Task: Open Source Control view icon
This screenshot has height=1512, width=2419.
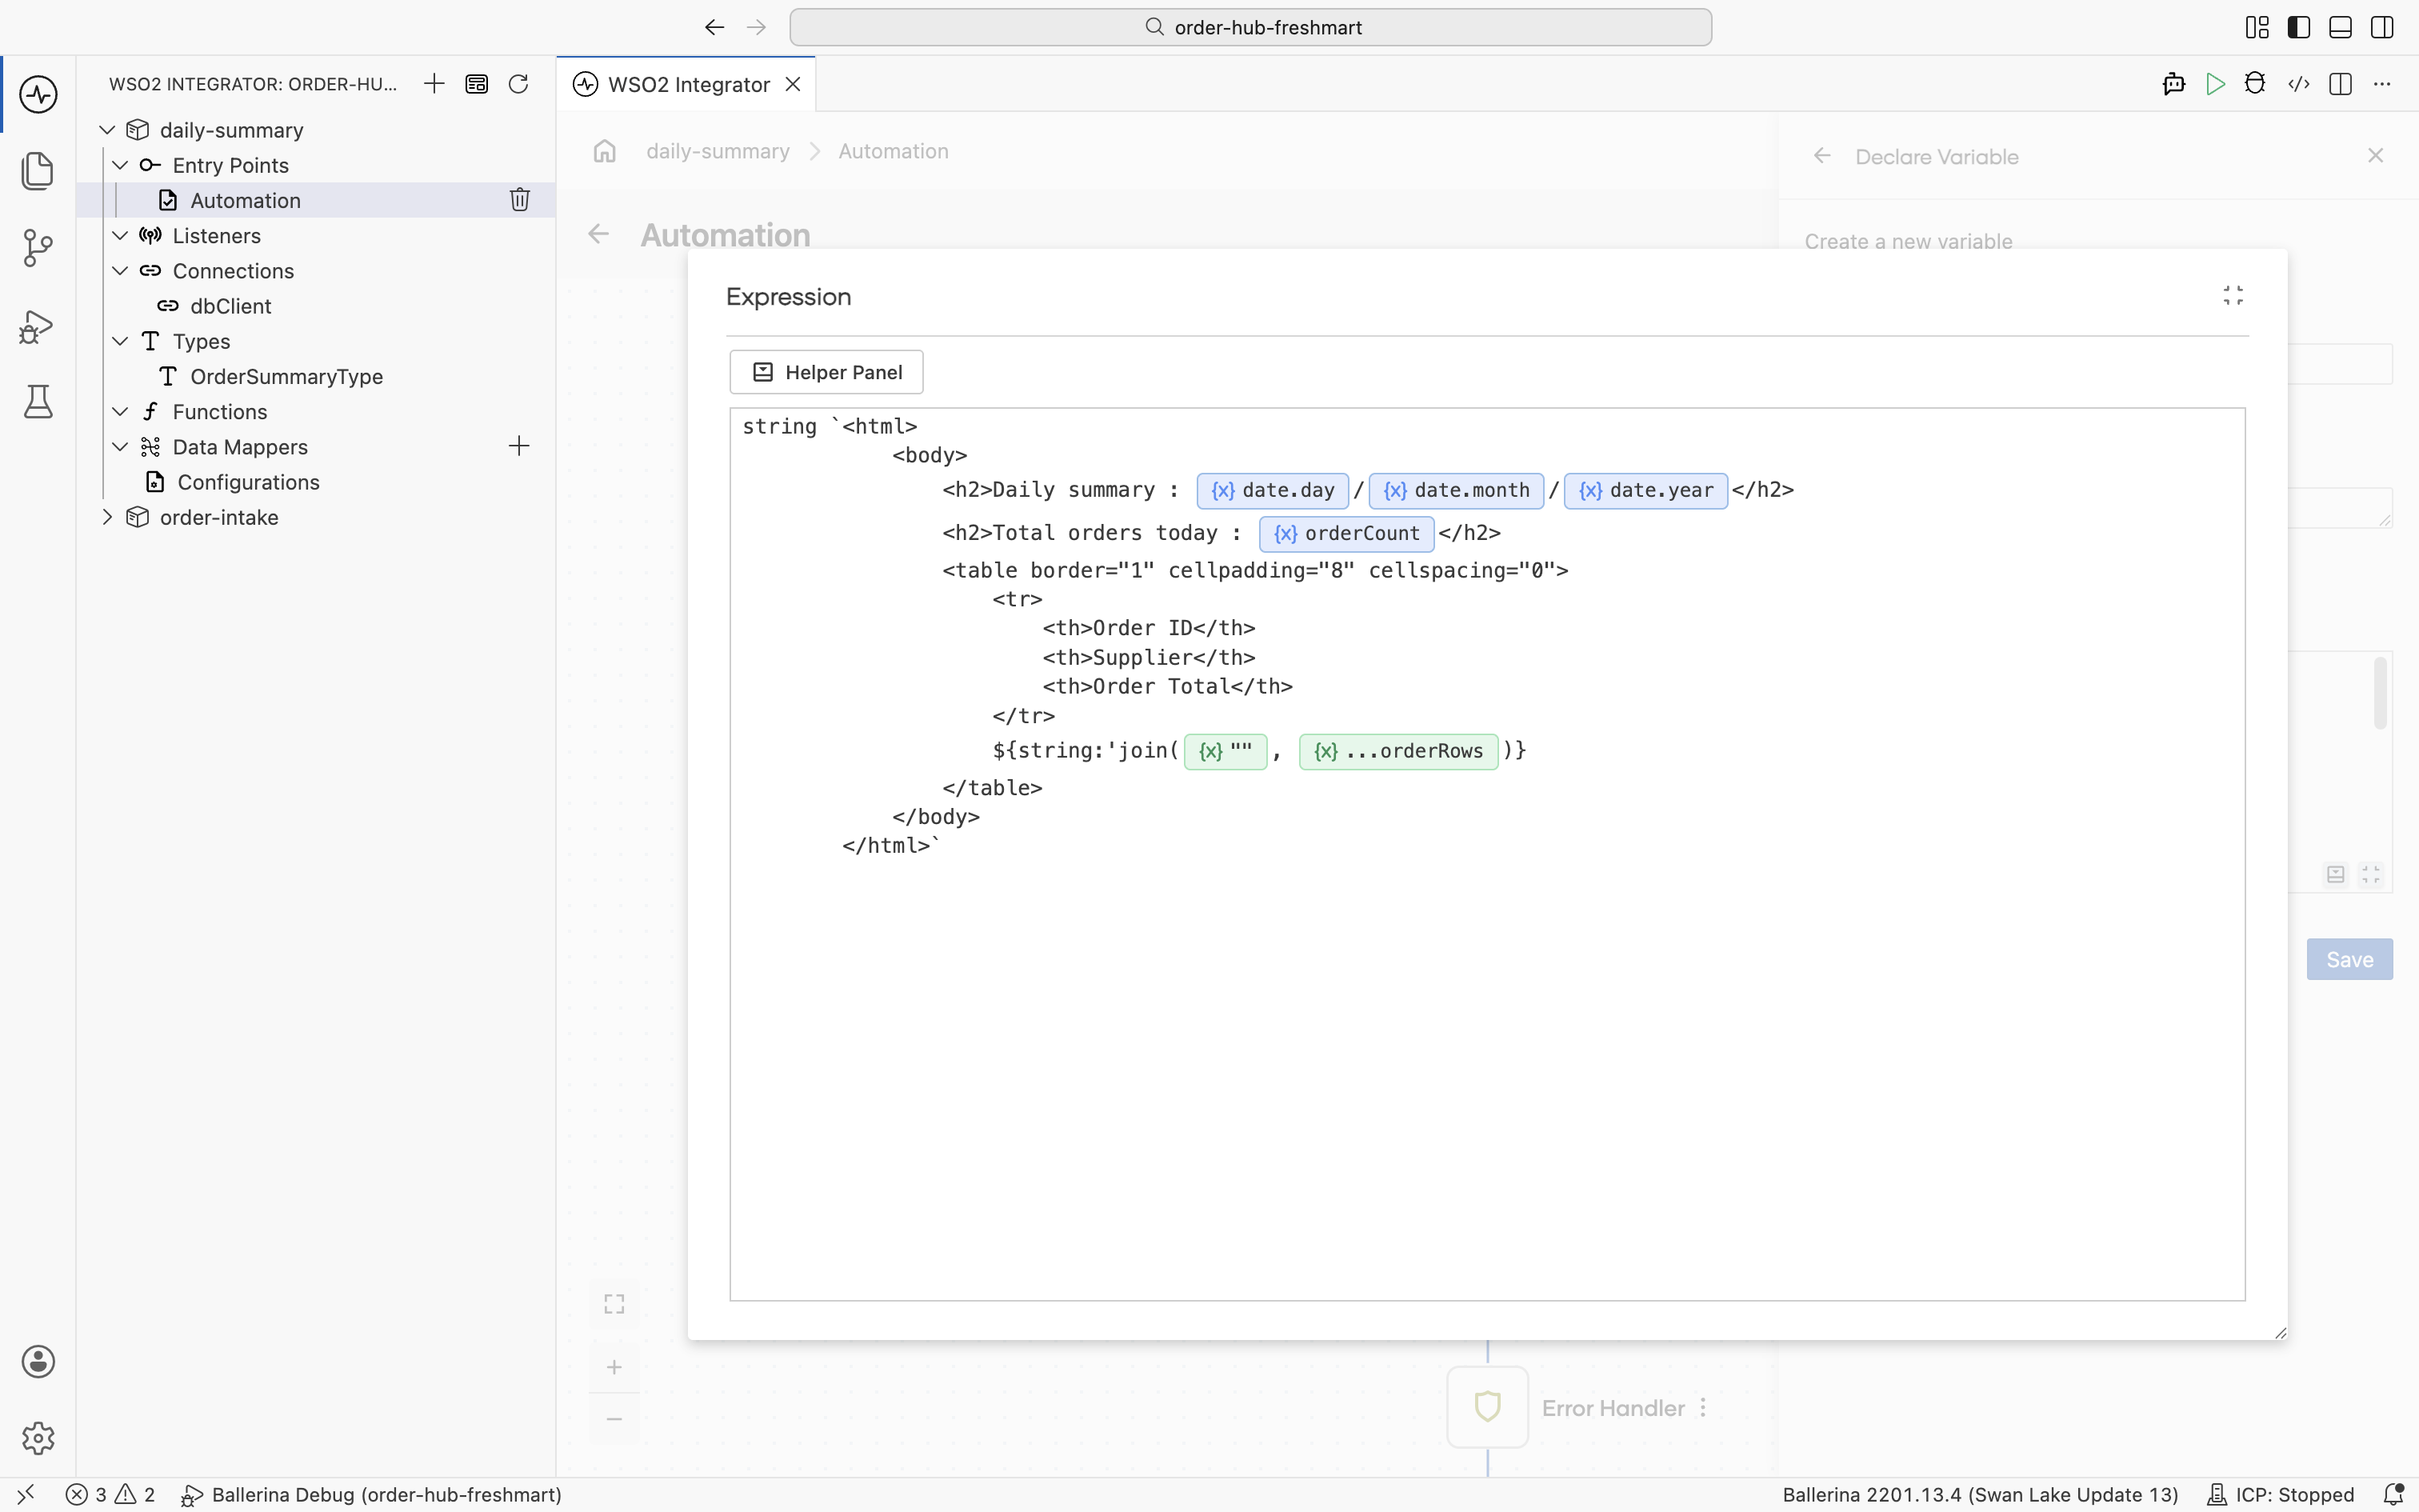Action: click(x=38, y=248)
